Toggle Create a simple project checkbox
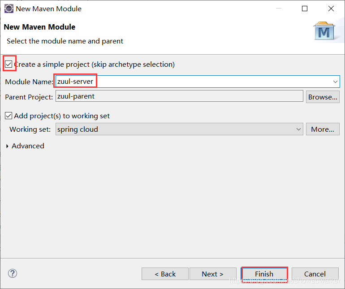This screenshot has width=345, height=289. tap(9, 64)
